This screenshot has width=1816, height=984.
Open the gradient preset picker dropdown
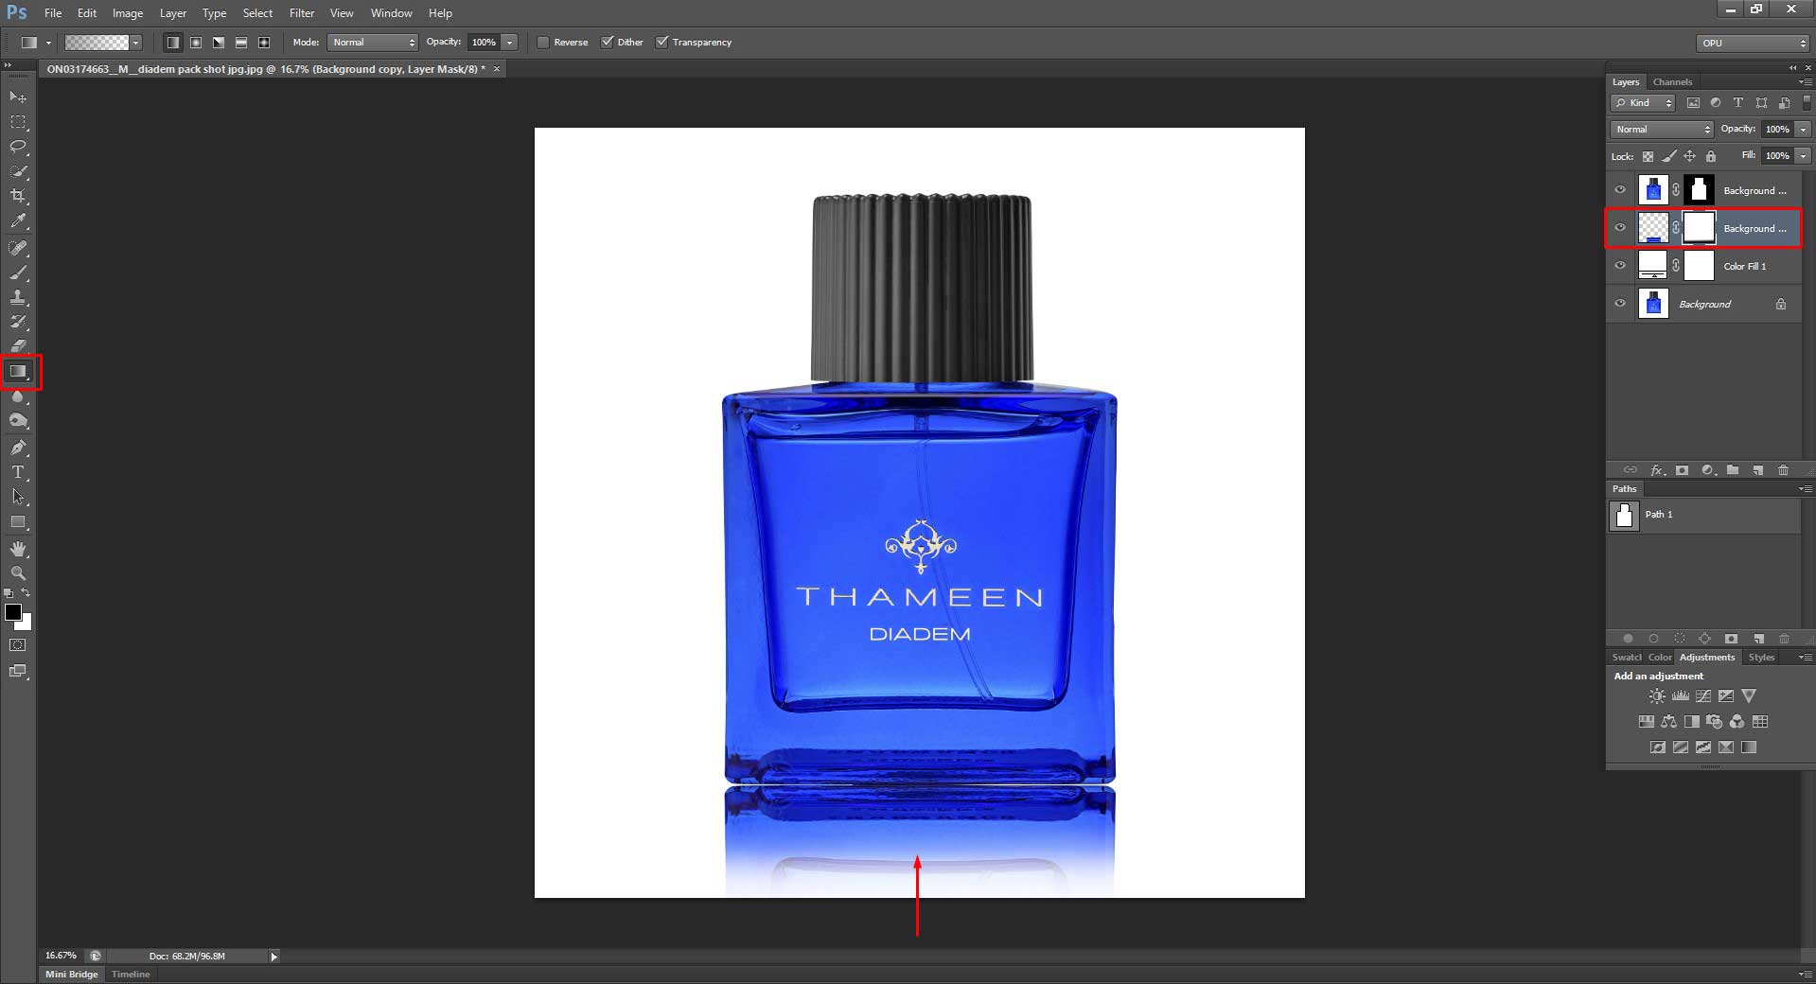coord(135,42)
